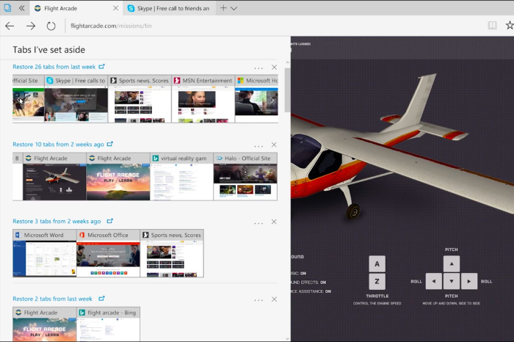Add page to favorites star
This screenshot has width=514, height=342.
(x=510, y=25)
